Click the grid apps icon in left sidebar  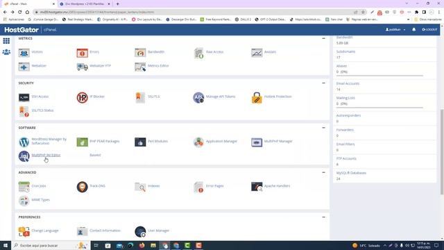pos(6,40)
